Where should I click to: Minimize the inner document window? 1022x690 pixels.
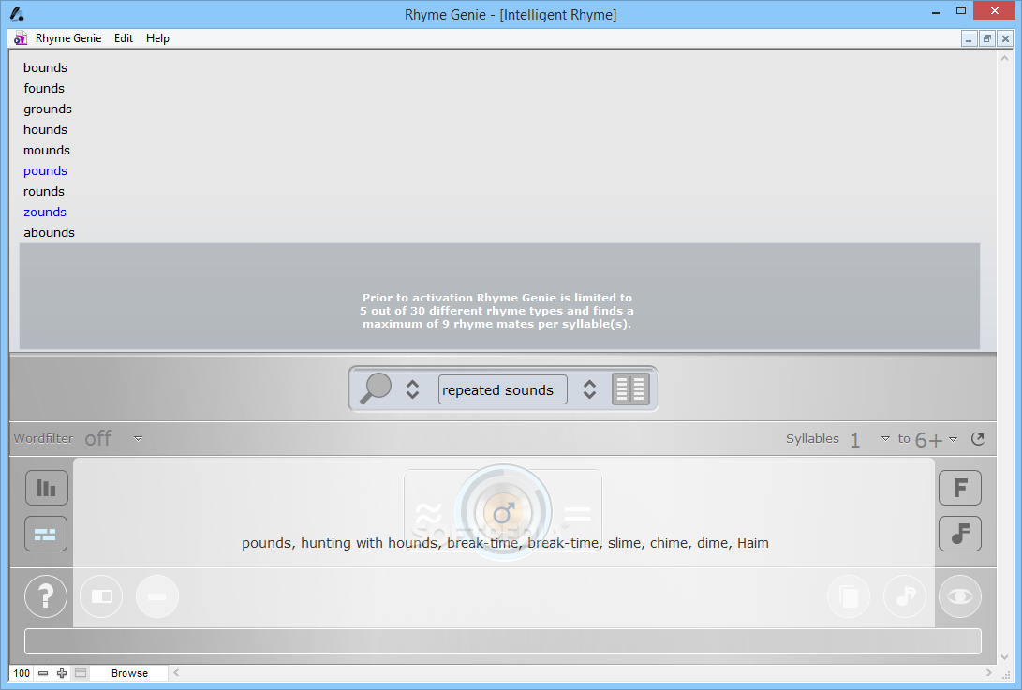pyautogui.click(x=969, y=39)
